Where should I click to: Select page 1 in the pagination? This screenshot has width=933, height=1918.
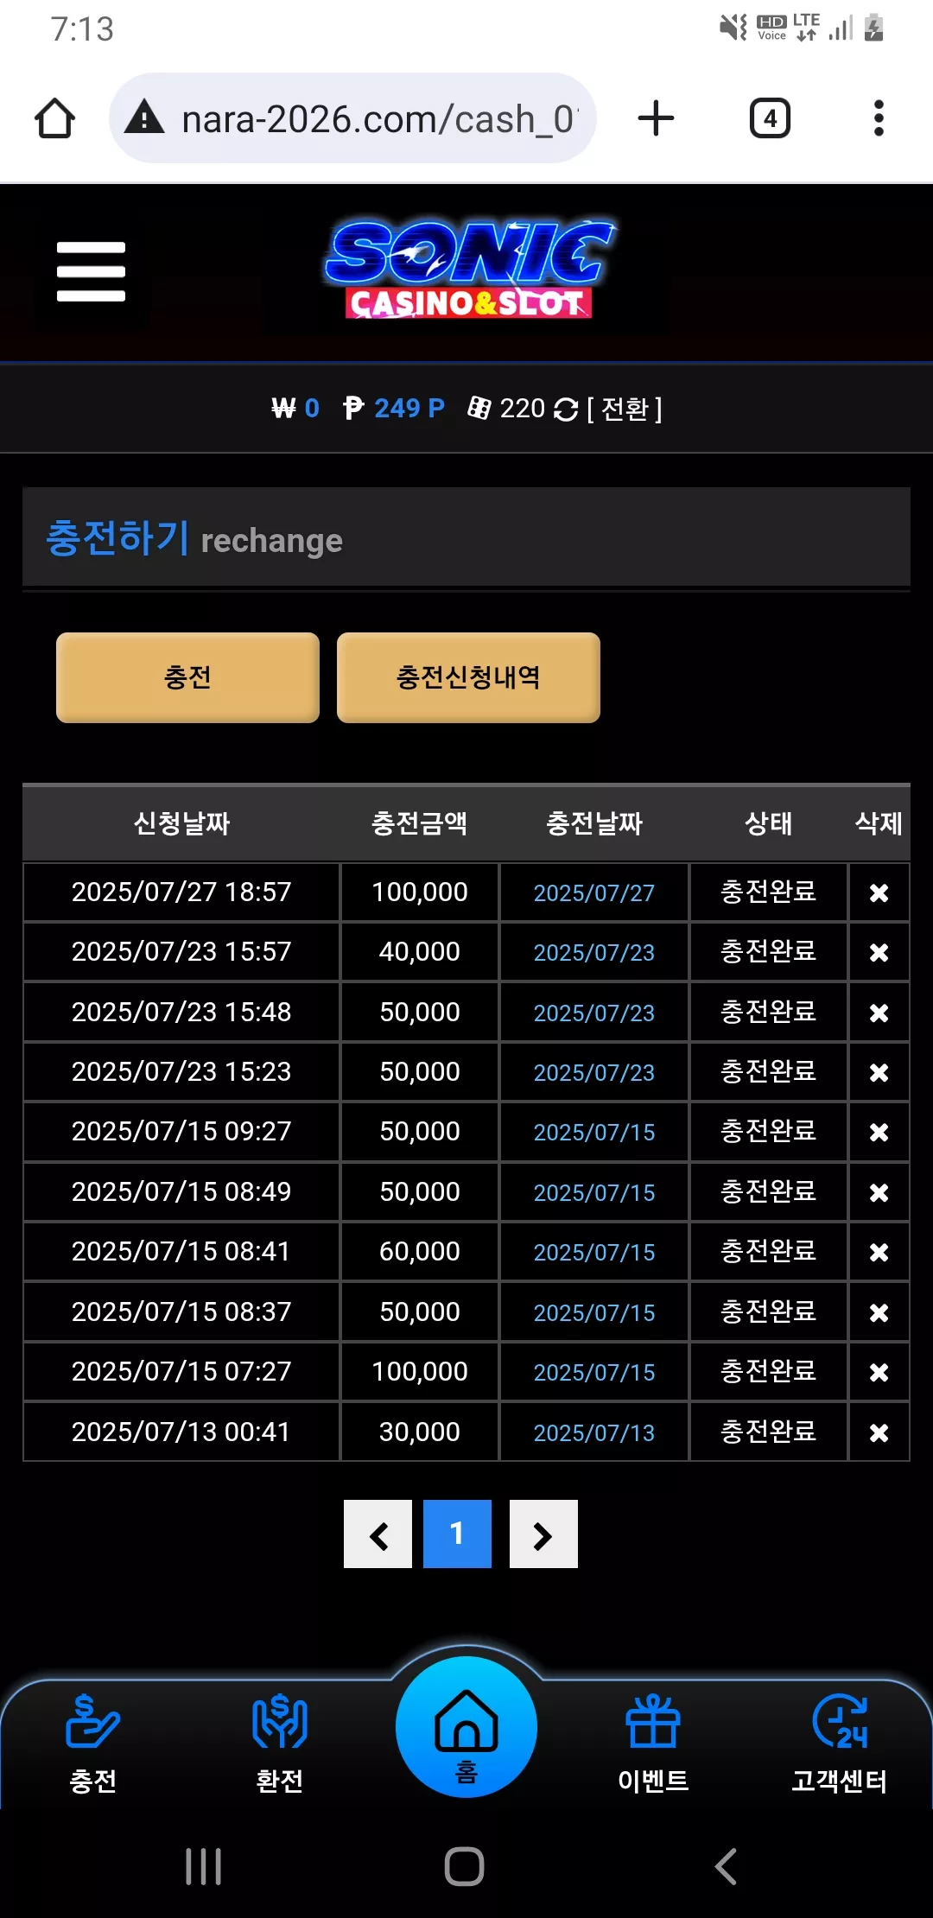coord(457,1534)
